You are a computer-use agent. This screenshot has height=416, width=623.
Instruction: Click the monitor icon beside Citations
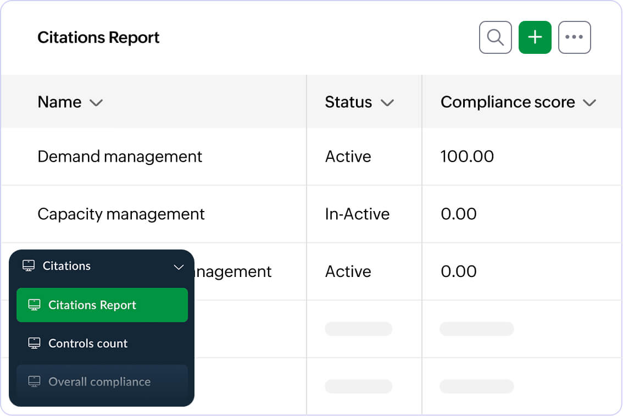pos(29,266)
